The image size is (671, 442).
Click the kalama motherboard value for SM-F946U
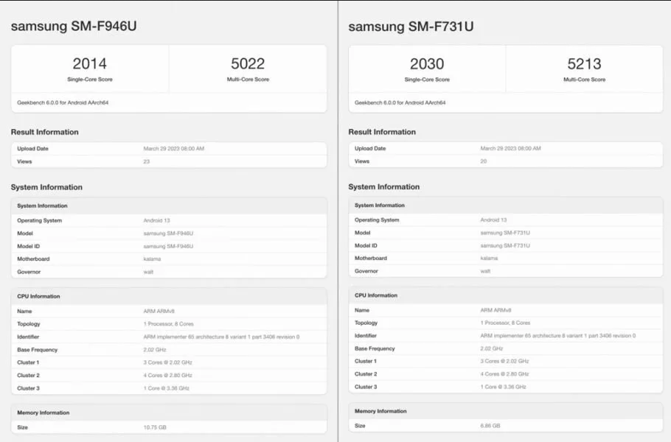pos(152,259)
